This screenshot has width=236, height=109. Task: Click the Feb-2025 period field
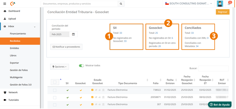[59, 34]
